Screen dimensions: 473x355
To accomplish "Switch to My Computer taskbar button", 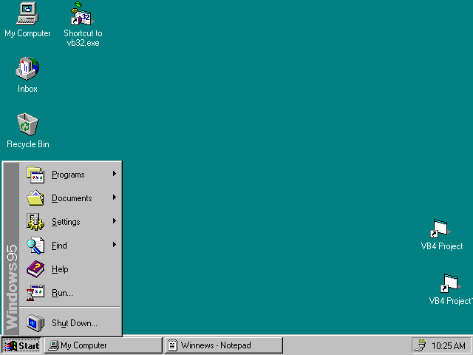I will [103, 345].
